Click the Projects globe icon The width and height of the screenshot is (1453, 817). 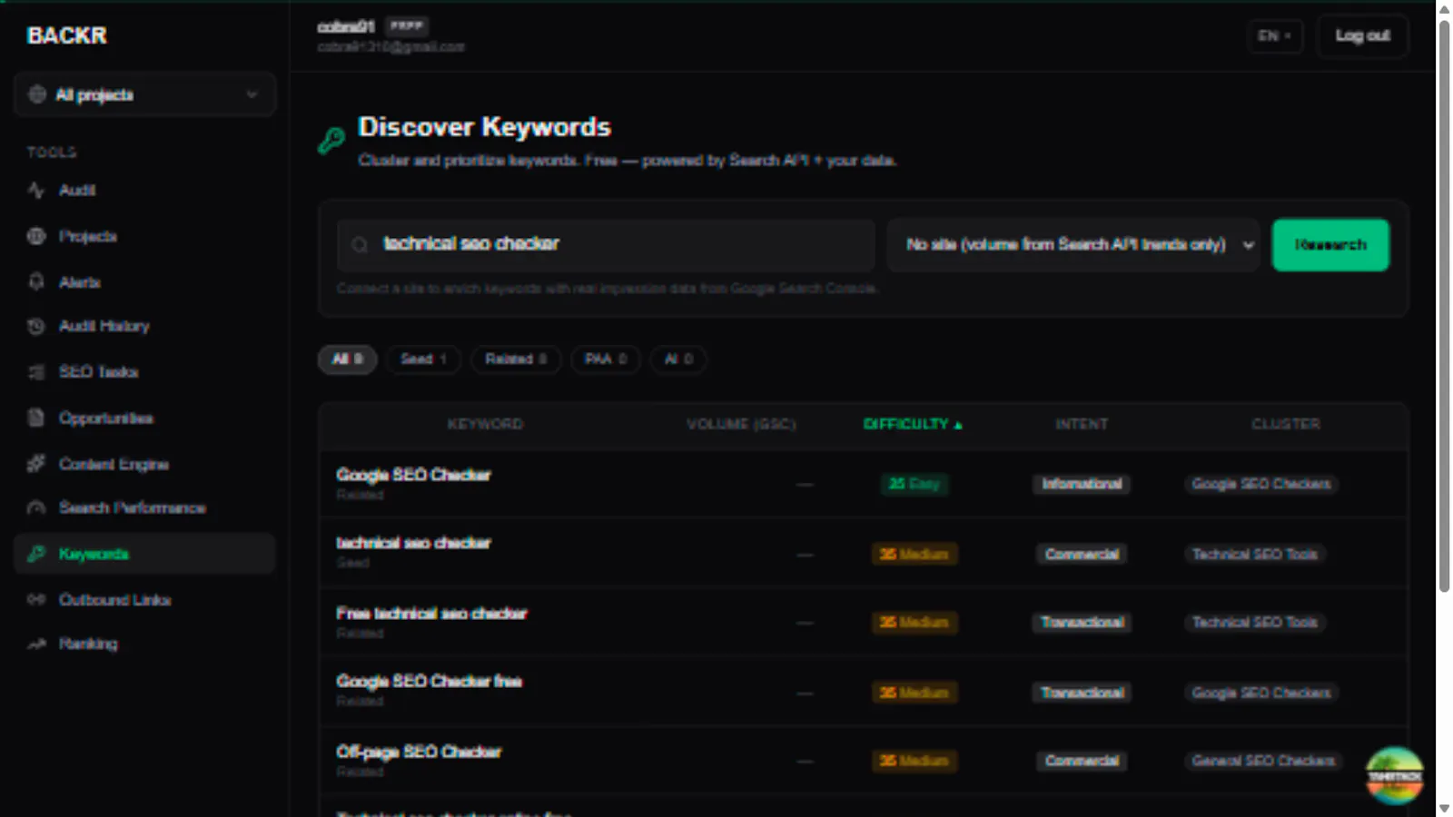[36, 236]
